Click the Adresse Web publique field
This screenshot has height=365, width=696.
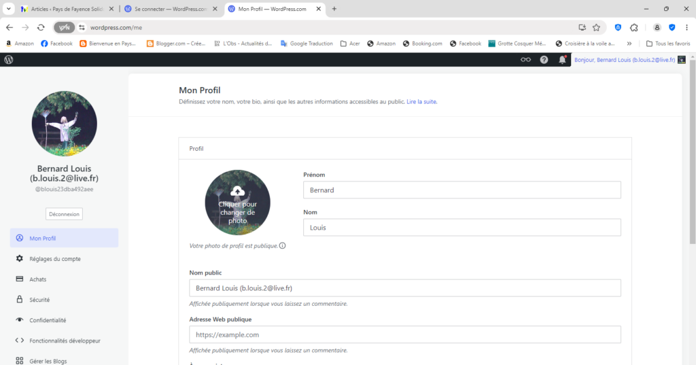(x=404, y=335)
